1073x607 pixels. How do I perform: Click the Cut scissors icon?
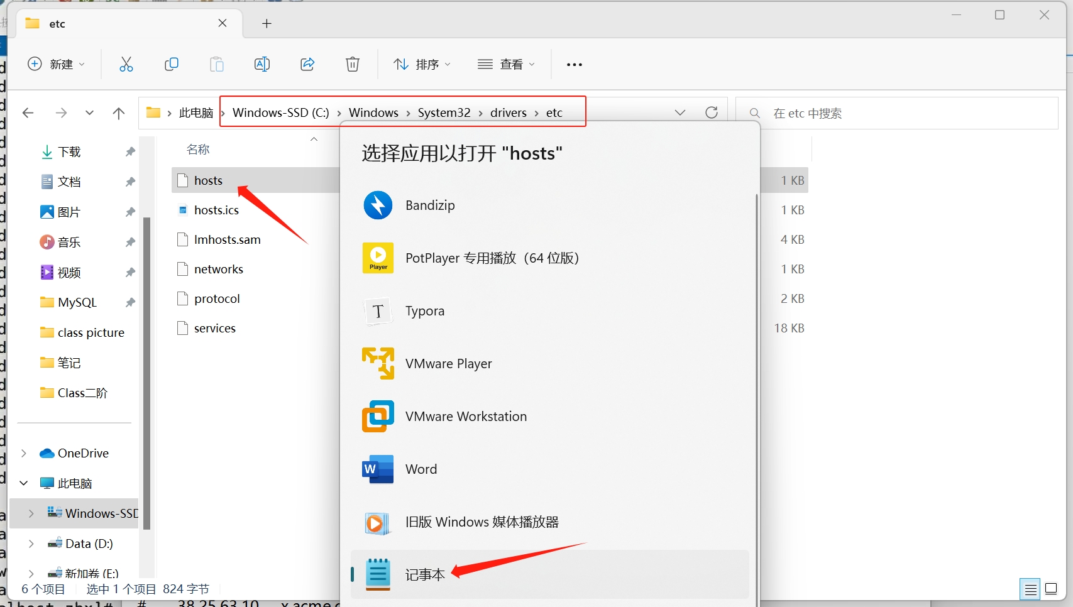click(126, 64)
